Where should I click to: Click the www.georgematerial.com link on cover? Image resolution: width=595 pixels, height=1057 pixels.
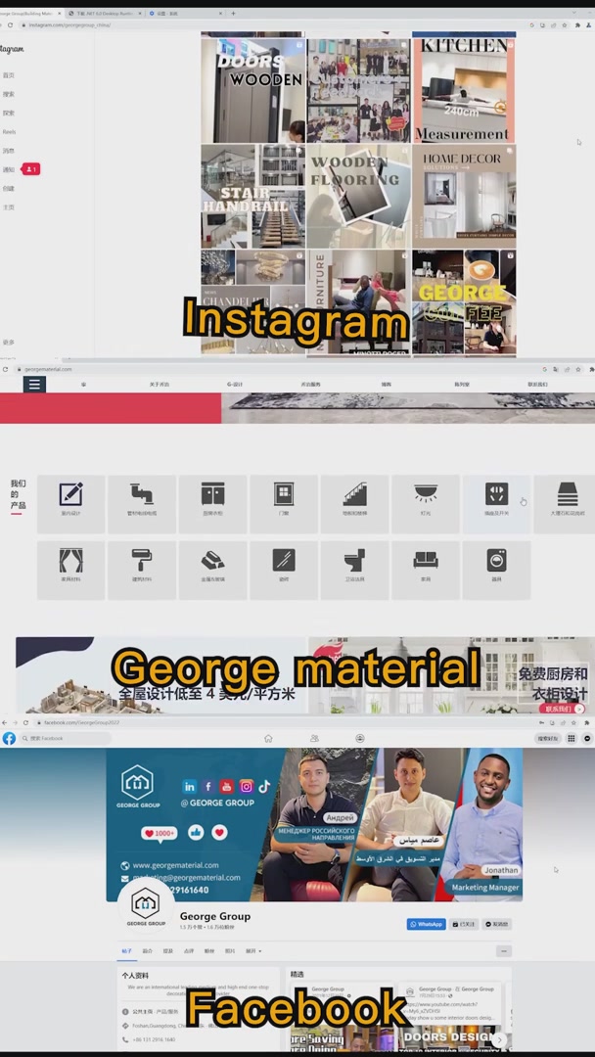(x=175, y=865)
